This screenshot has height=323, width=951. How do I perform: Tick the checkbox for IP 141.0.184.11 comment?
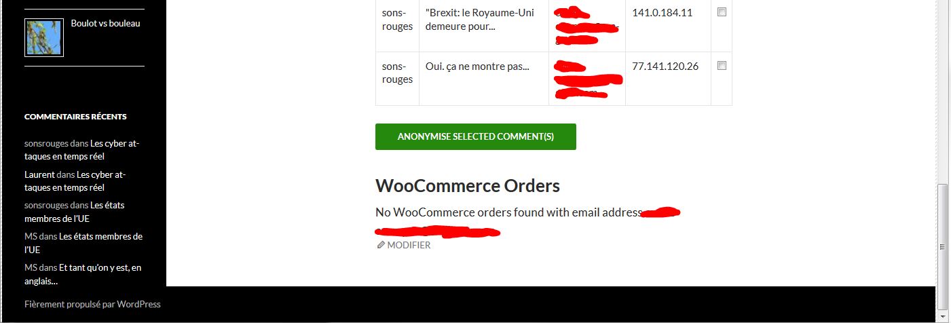point(722,12)
